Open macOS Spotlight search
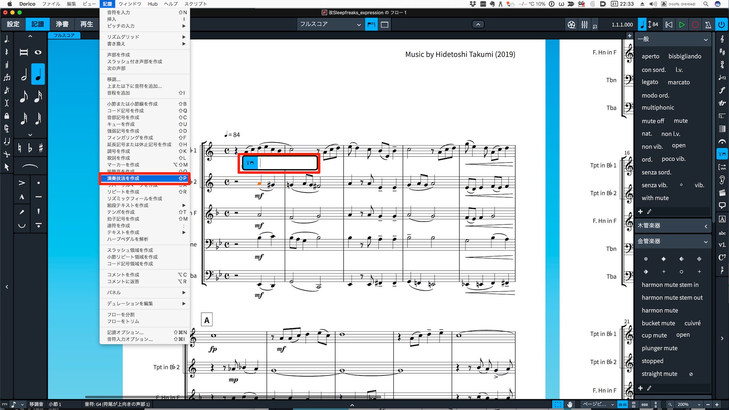Screen dimensions: 729x410 pos(706,4)
